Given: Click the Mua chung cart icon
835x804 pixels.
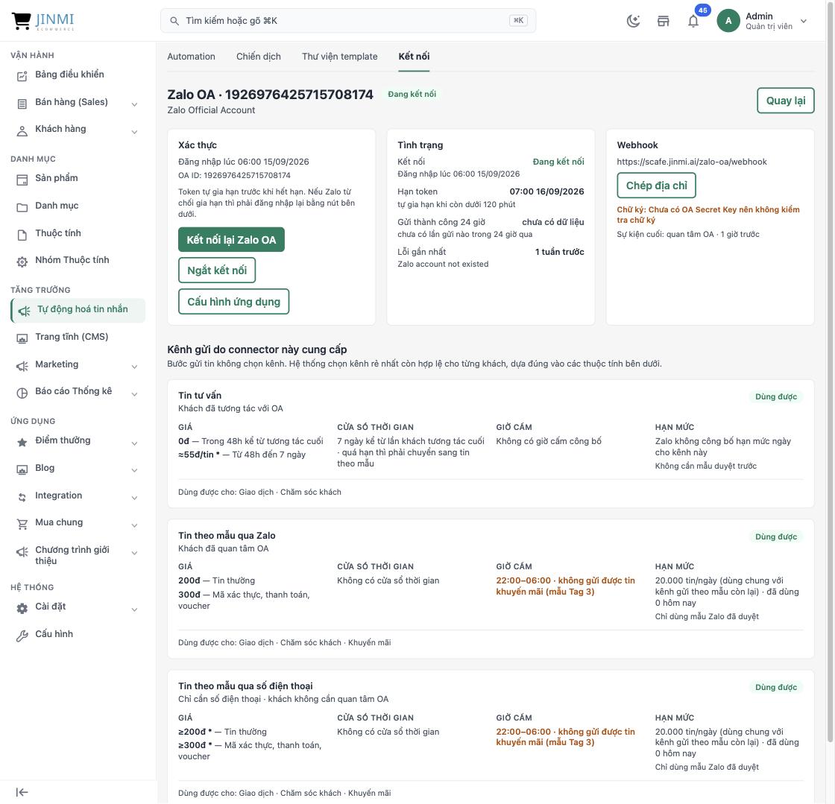Looking at the screenshot, I should pos(22,524).
